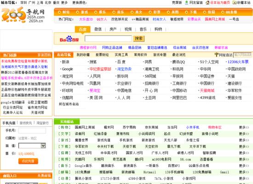Expand 更多 in the 文学 row

(x=244, y=134)
